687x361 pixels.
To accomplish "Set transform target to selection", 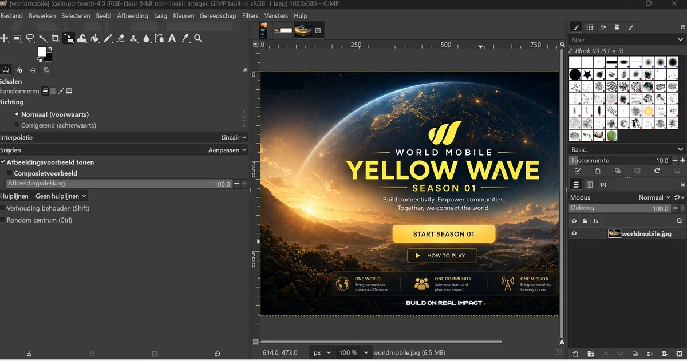I will 53,91.
